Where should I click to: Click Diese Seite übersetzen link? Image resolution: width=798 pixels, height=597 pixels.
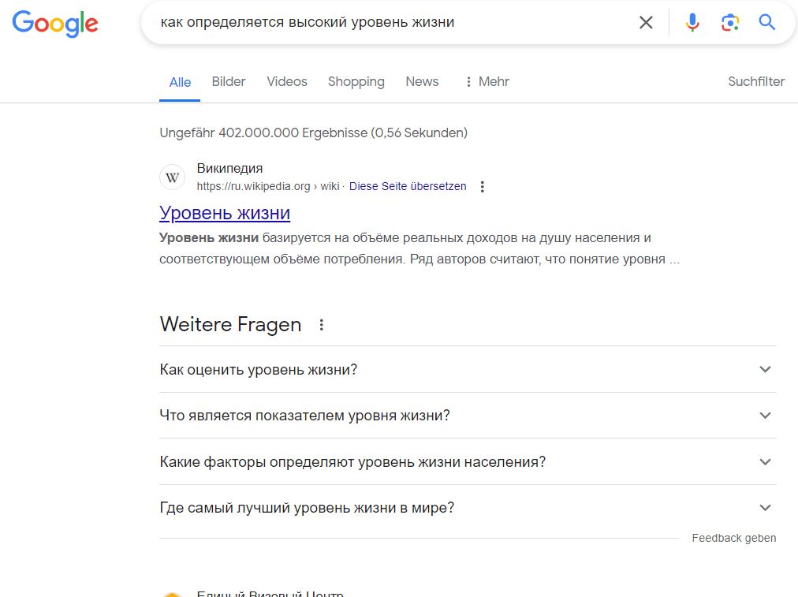408,186
